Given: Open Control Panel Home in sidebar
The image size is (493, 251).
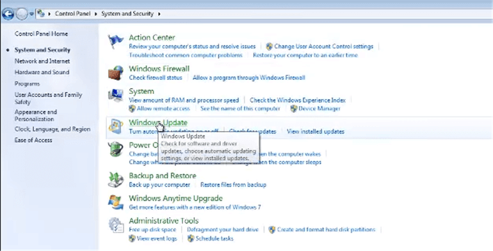Looking at the screenshot, I should (x=41, y=34).
